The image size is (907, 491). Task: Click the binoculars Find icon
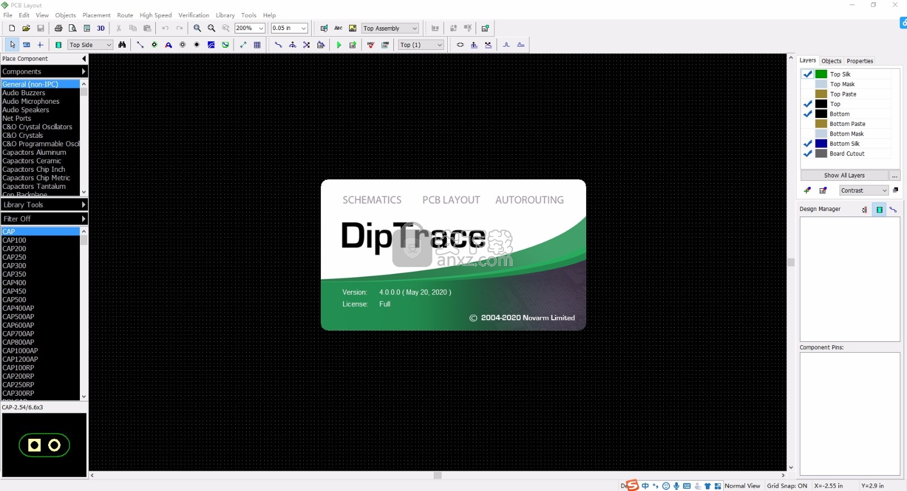click(122, 45)
